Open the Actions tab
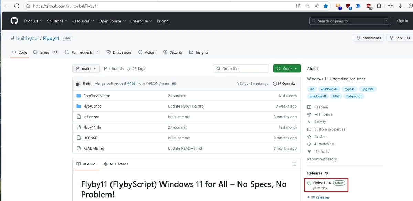The image size is (413, 201). point(148,52)
